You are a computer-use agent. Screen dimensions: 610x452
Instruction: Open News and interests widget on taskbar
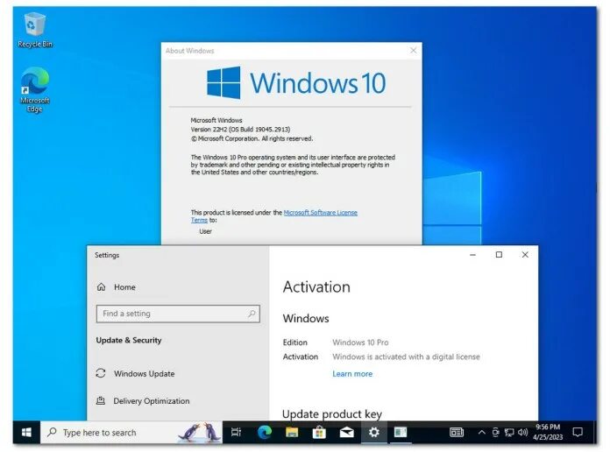click(457, 432)
